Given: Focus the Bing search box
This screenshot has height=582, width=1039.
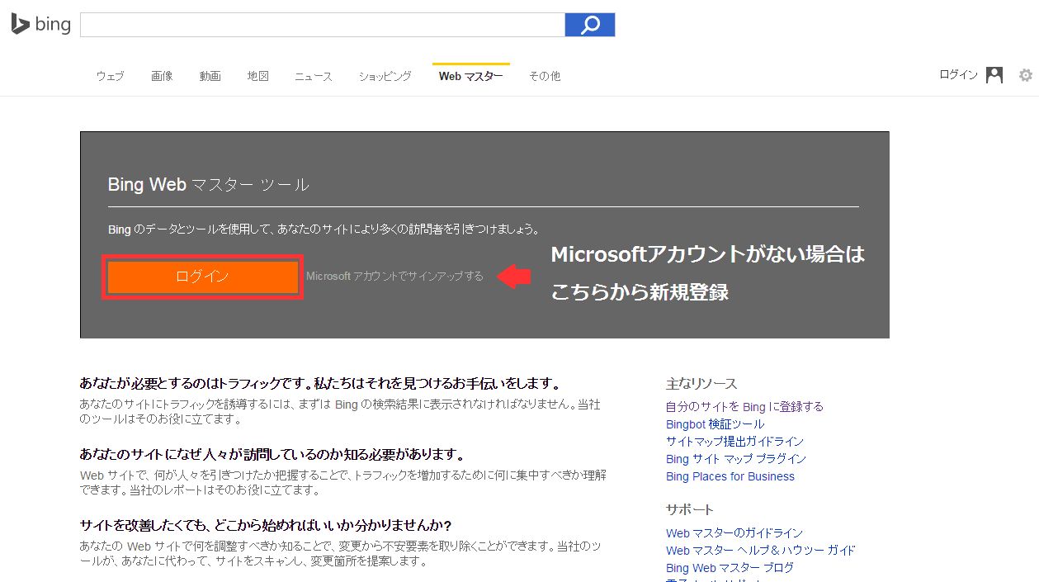Looking at the screenshot, I should [x=323, y=25].
